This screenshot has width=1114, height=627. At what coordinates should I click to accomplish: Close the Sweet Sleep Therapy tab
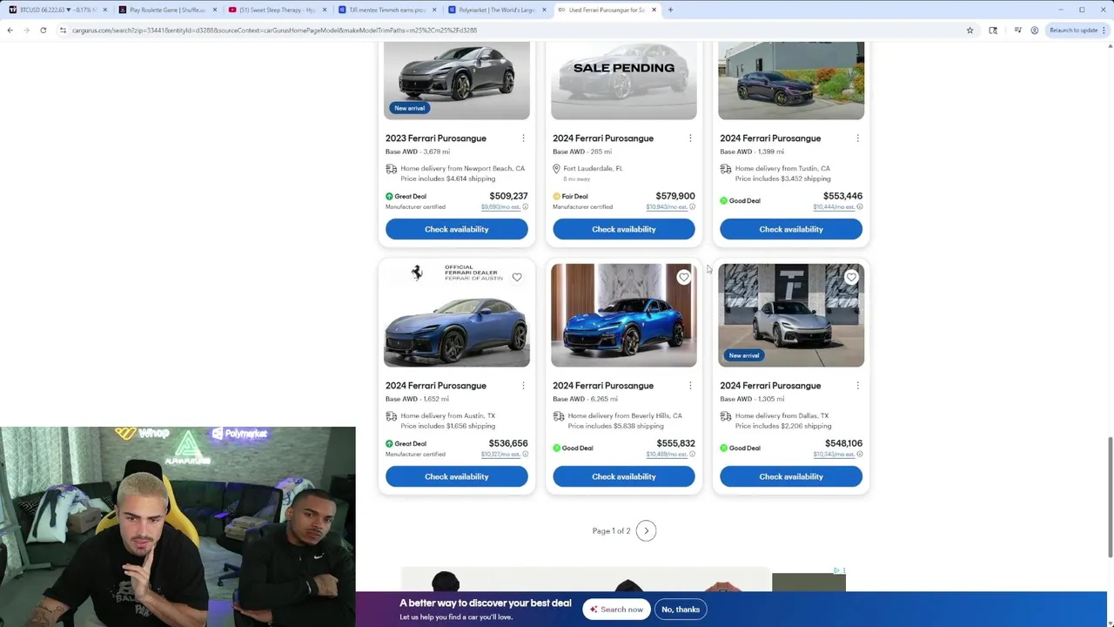[x=325, y=10]
